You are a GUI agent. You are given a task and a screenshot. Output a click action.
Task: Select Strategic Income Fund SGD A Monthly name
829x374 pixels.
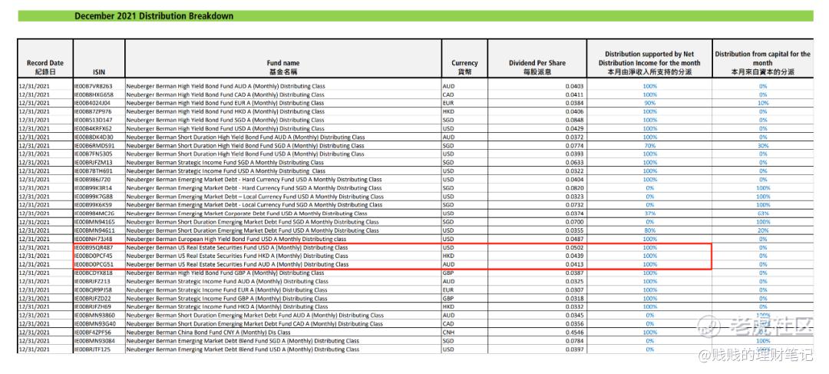pos(225,162)
